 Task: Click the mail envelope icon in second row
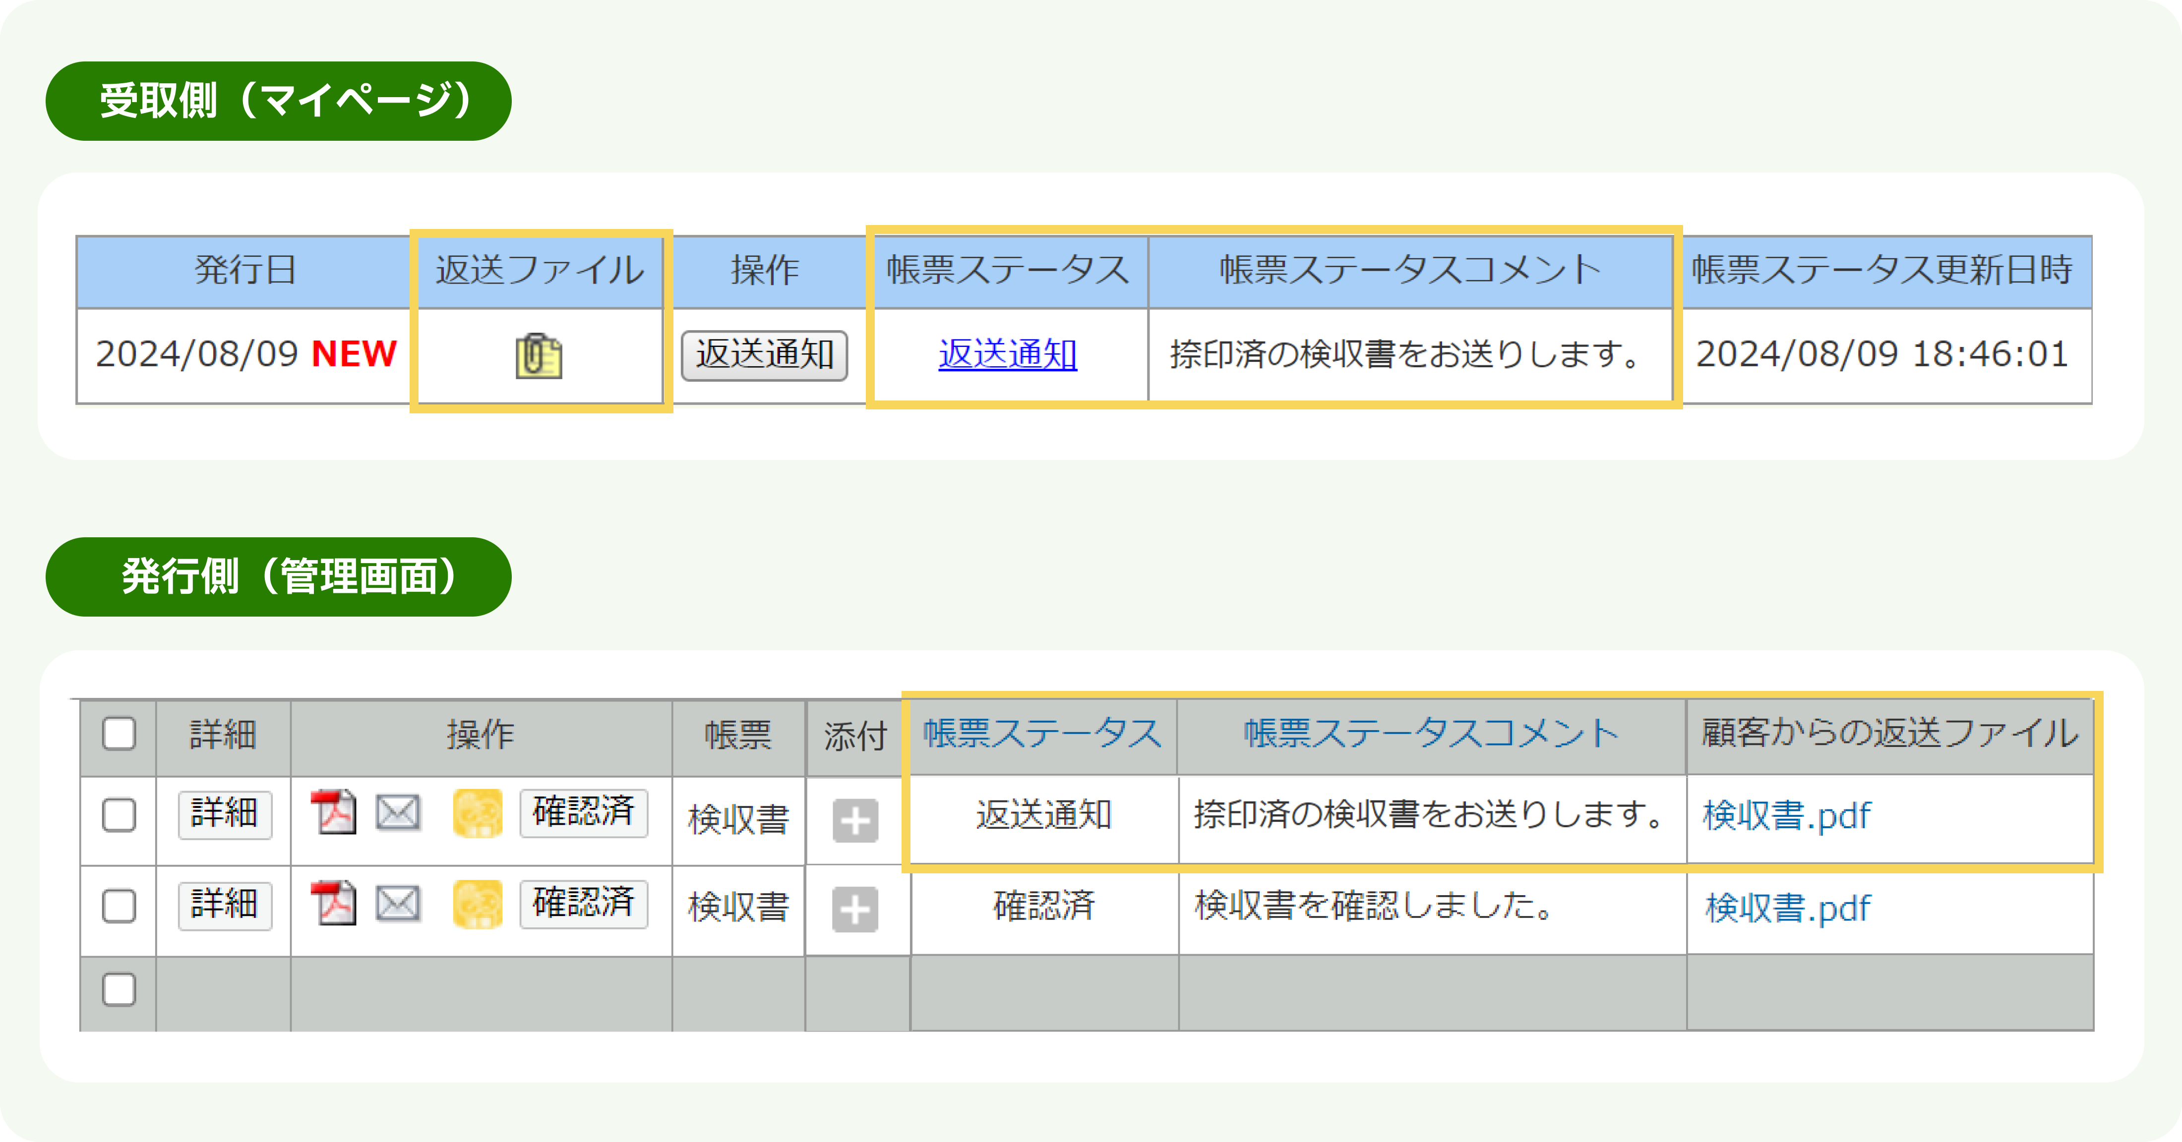tap(398, 903)
